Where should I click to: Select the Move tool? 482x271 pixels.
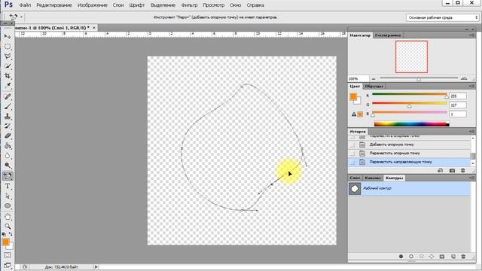[x=8, y=37]
